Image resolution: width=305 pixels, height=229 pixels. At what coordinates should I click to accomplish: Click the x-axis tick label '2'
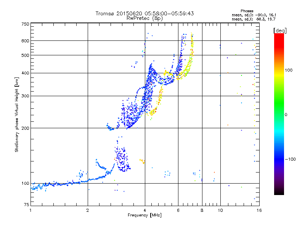88,210
